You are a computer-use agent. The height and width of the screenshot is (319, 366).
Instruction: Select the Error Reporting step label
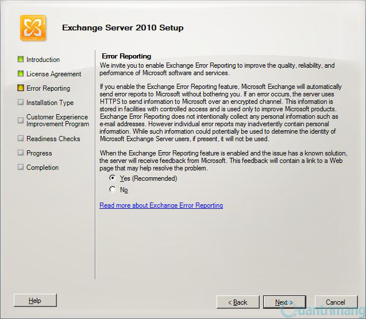[x=48, y=88]
